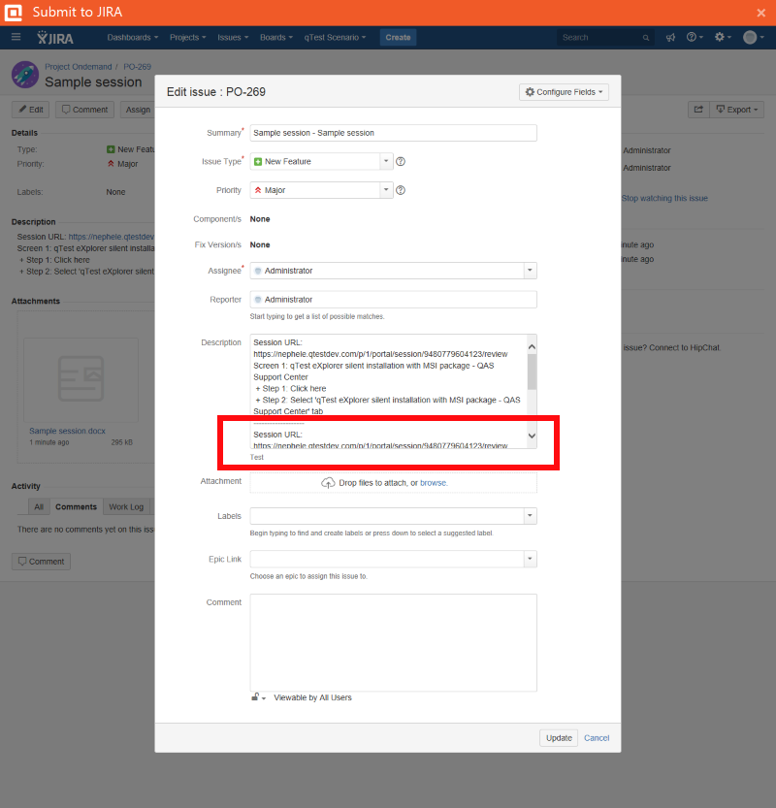
Task: Open the Export dropdown
Action: (737, 110)
